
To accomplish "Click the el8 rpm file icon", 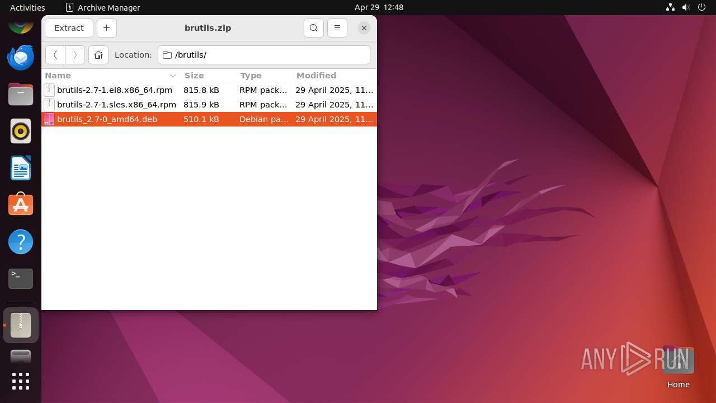I will coord(49,90).
